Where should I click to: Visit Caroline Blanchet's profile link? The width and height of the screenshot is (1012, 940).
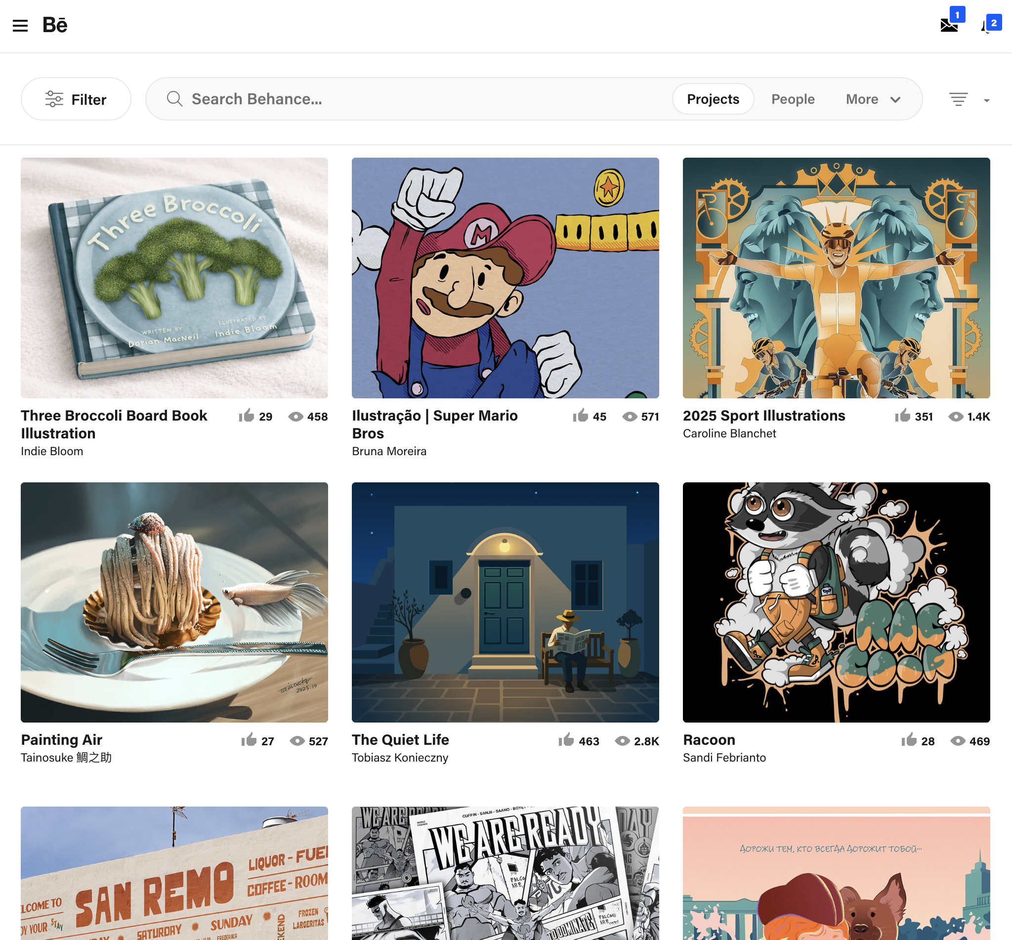729,433
